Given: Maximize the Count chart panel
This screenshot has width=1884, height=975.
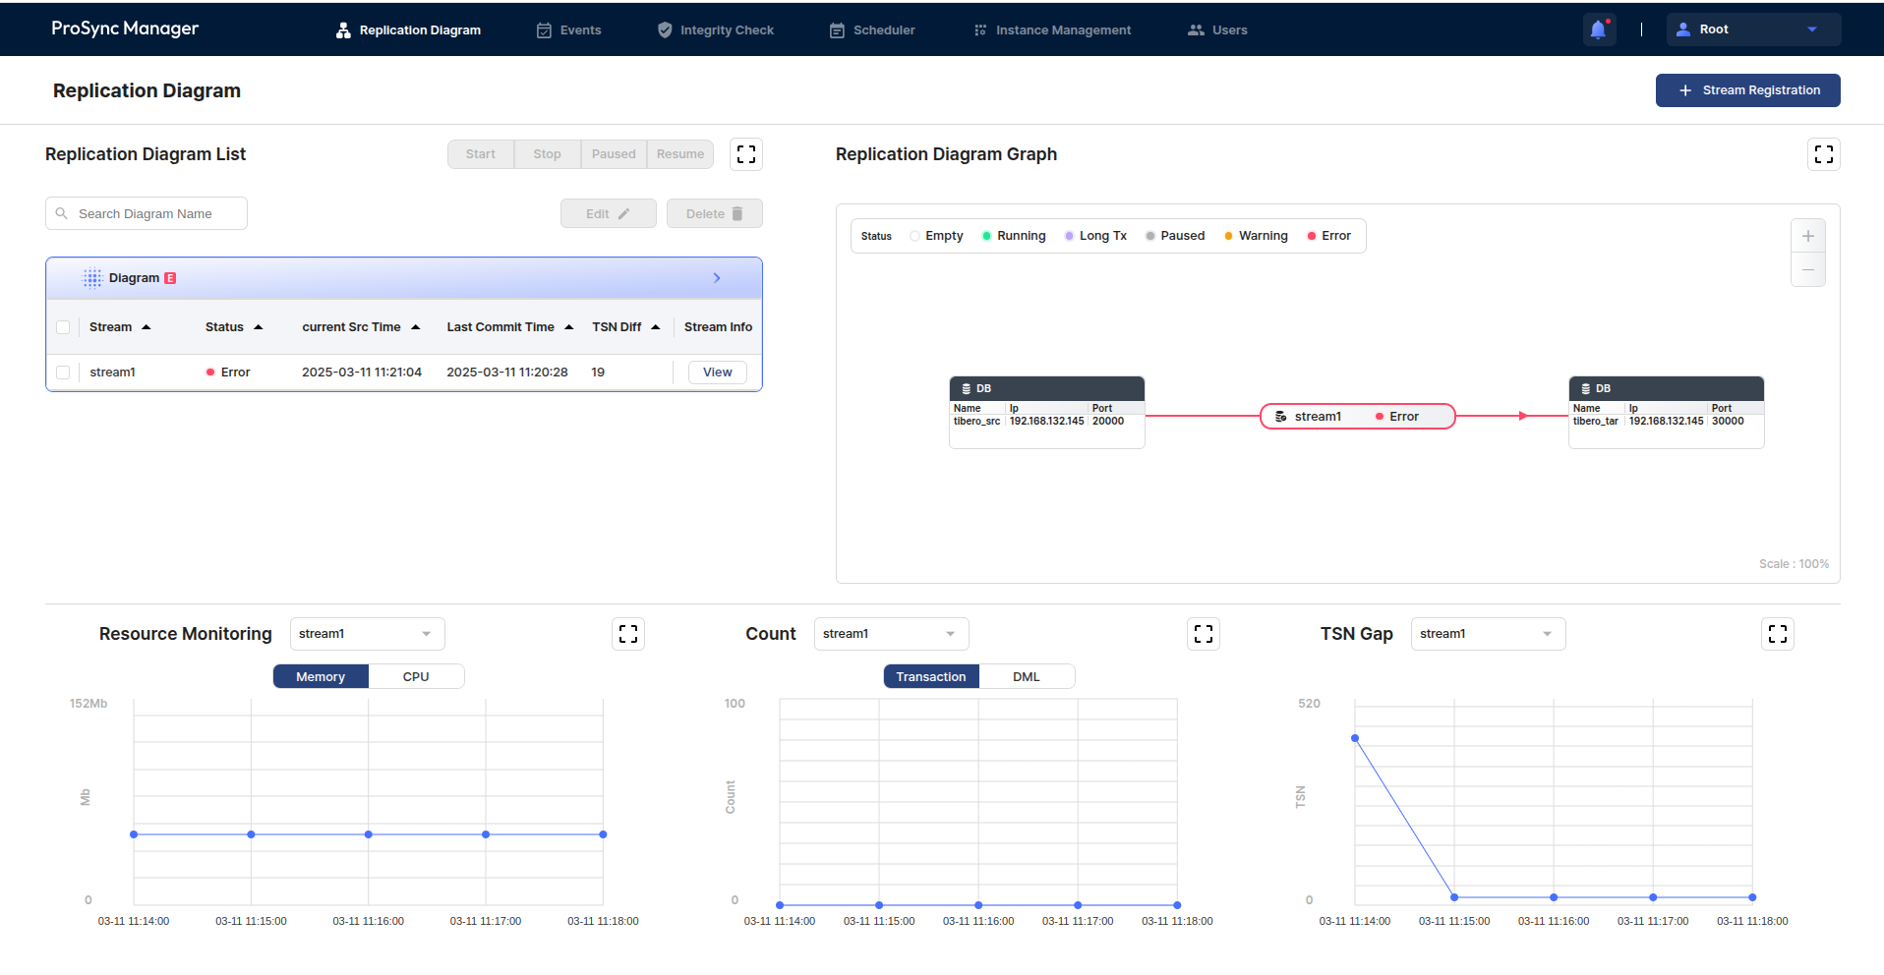Looking at the screenshot, I should [x=1204, y=634].
